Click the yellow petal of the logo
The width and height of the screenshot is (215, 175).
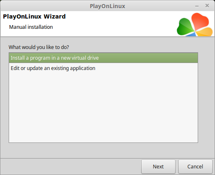pyautogui.click(x=205, y=32)
